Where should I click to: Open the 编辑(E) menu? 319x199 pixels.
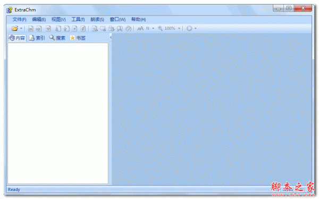click(x=39, y=19)
